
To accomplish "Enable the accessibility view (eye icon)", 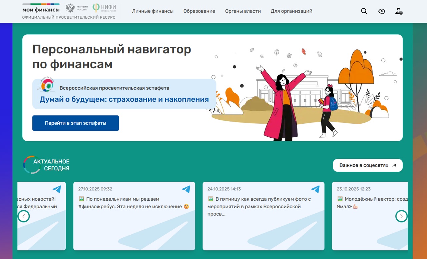I will (x=382, y=11).
